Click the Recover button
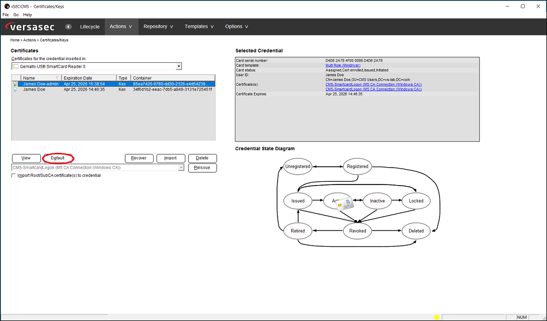The image size is (547, 321). 139,158
